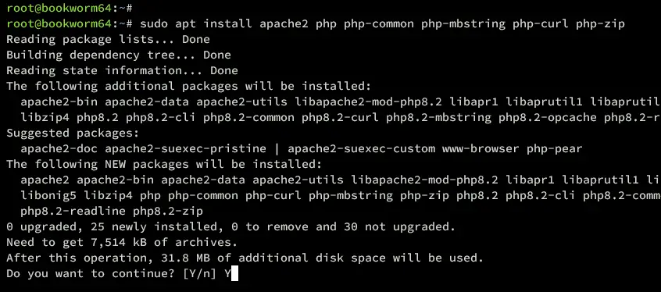Click the 'Reading state information... Done' line

coord(122,70)
